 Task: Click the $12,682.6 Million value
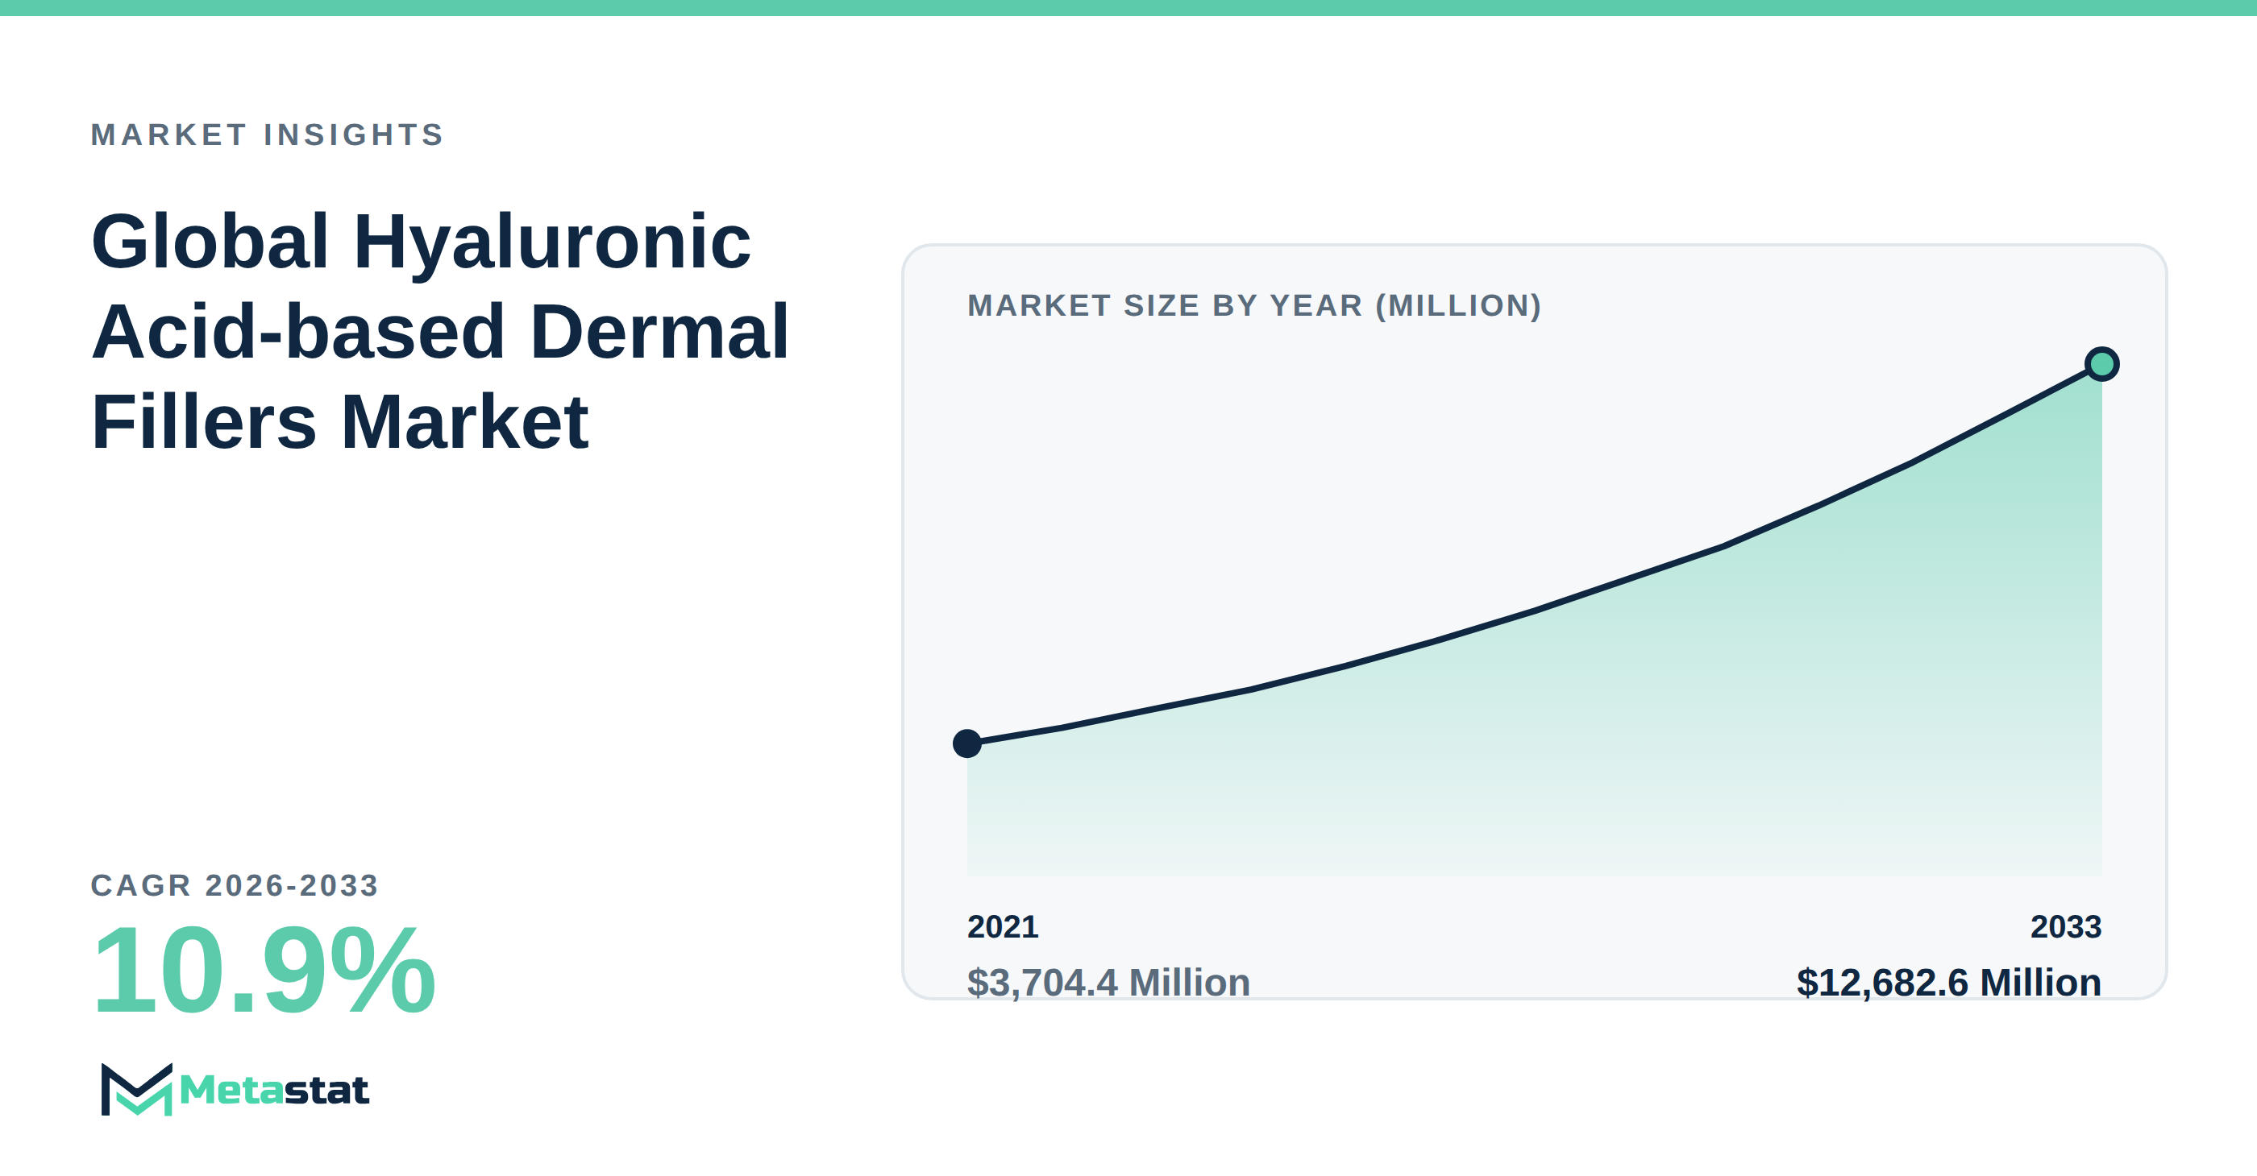(x=1948, y=983)
